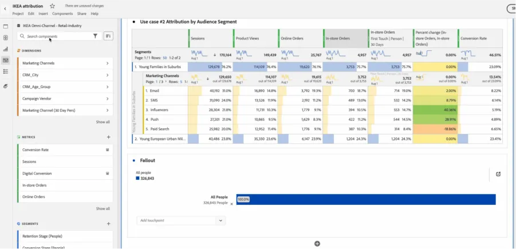Open the Add touchpoint dropdown arrow

(221, 220)
